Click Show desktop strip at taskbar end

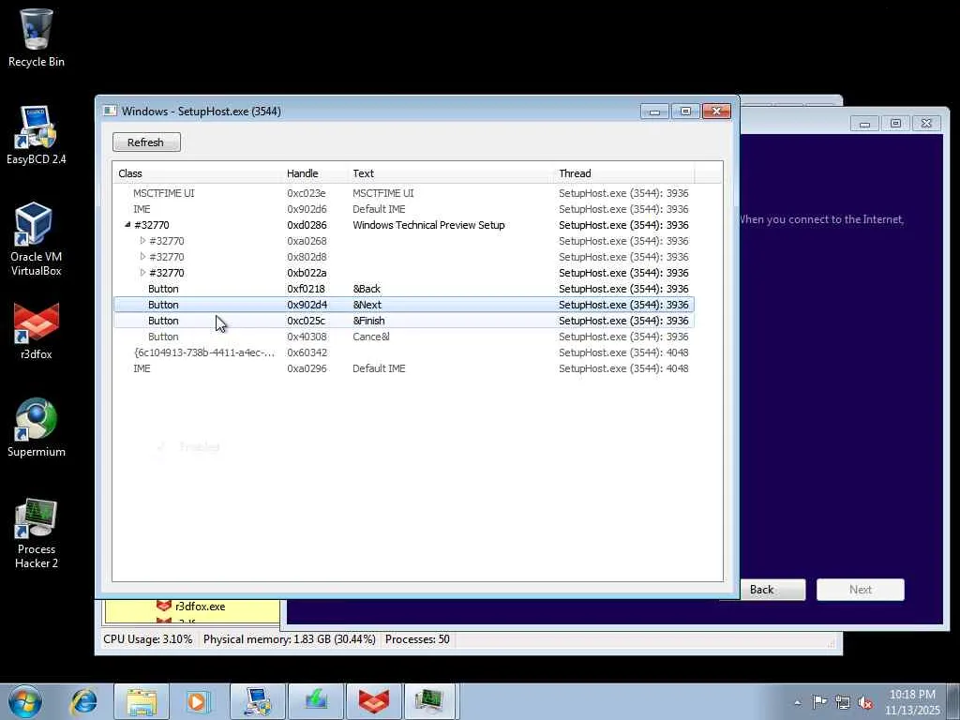coord(953,701)
